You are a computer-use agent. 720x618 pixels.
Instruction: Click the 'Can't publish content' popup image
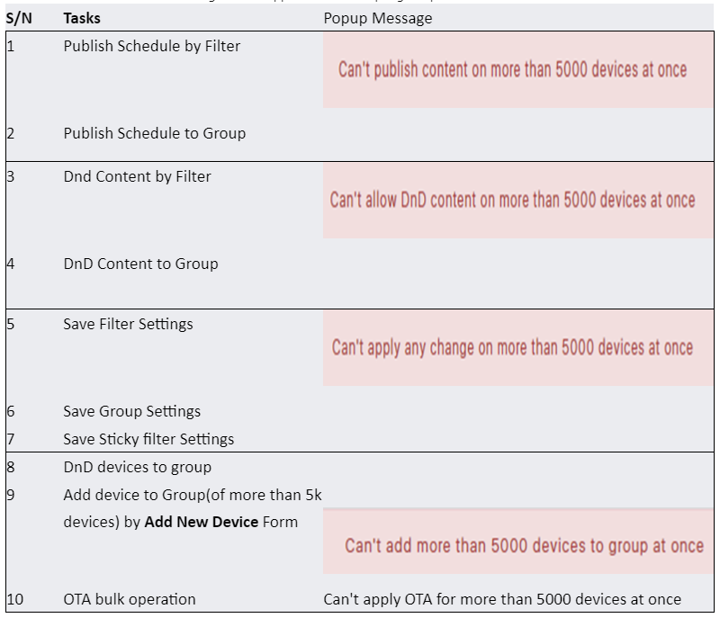pyautogui.click(x=518, y=70)
